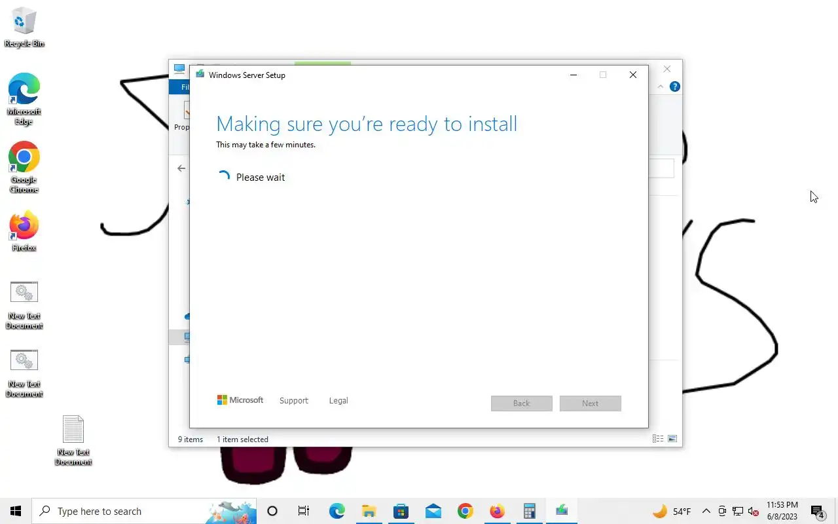Launch Google Chrome from the taskbar
The image size is (838, 524).
pyautogui.click(x=465, y=511)
